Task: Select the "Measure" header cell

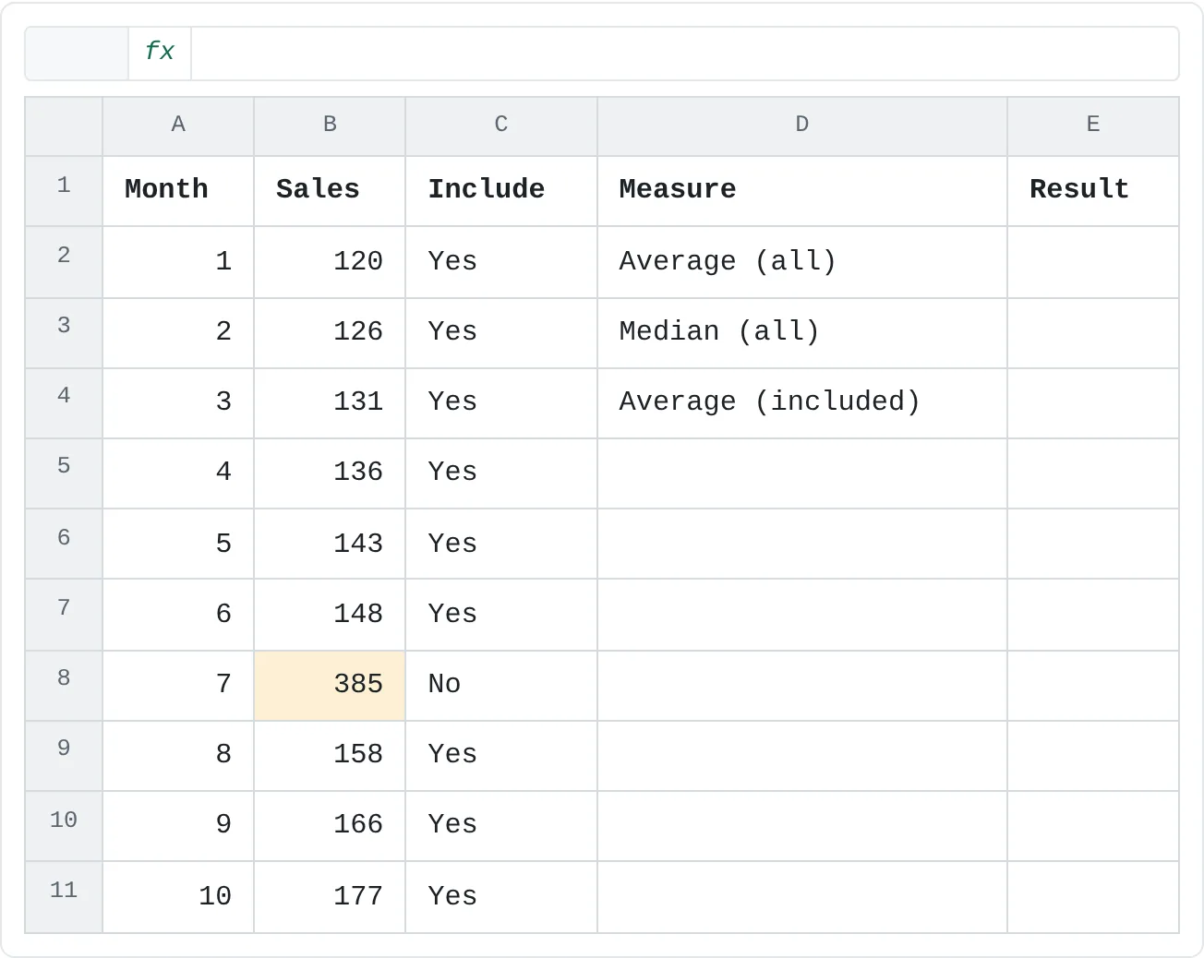Action: (x=802, y=191)
